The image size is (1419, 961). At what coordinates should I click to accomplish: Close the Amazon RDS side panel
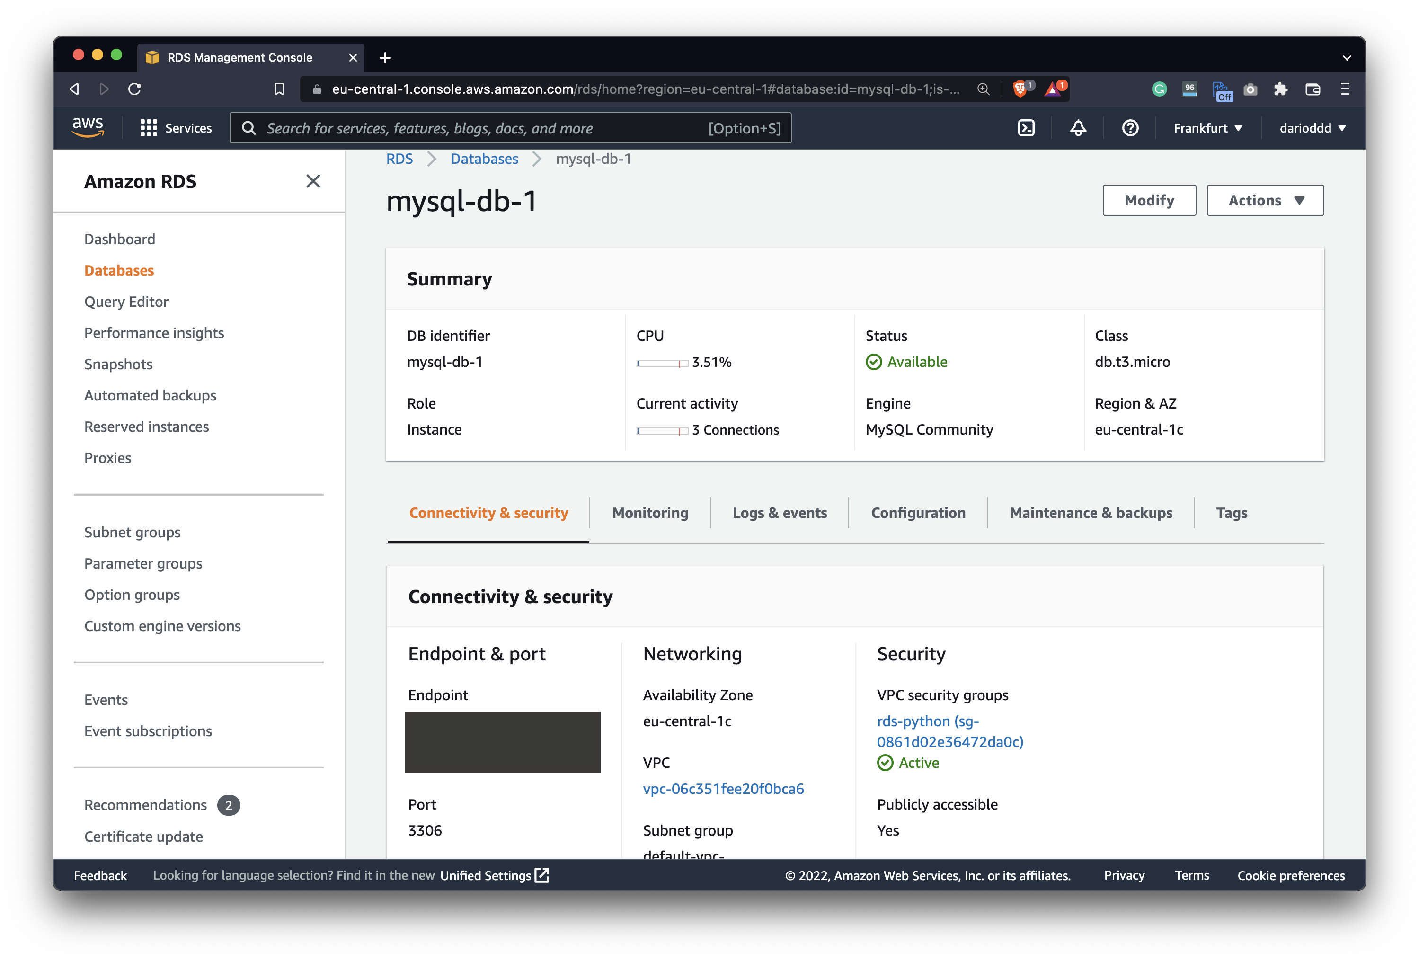click(312, 181)
